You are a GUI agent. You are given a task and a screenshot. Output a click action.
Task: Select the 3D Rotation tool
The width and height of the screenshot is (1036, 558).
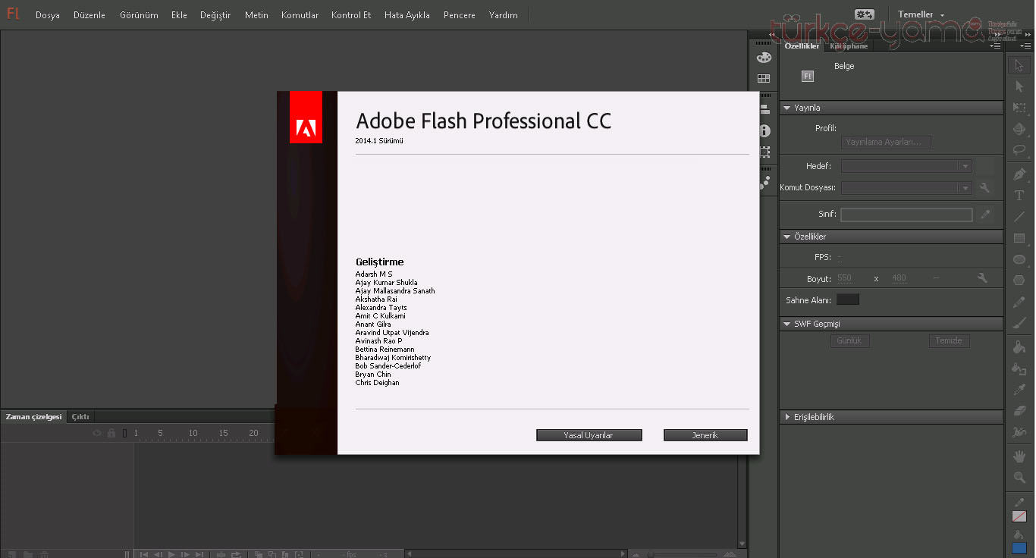pyautogui.click(x=1019, y=129)
